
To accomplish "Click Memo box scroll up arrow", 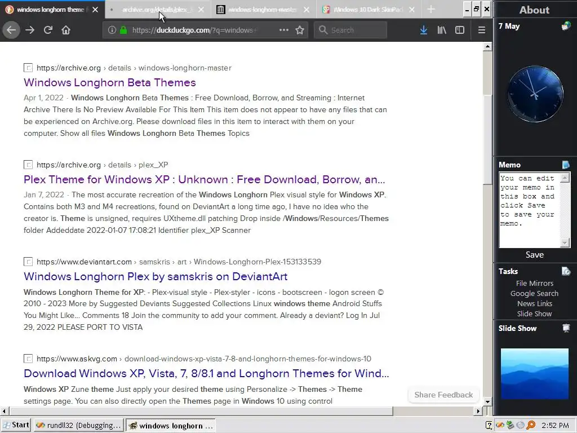I will click(565, 178).
